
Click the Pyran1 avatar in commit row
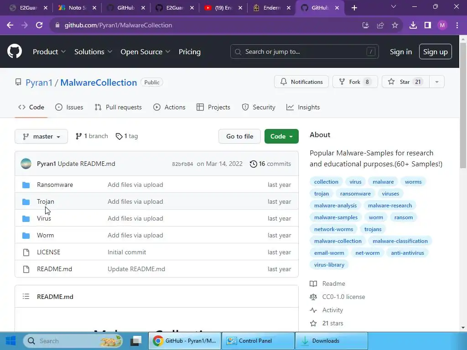26,164
